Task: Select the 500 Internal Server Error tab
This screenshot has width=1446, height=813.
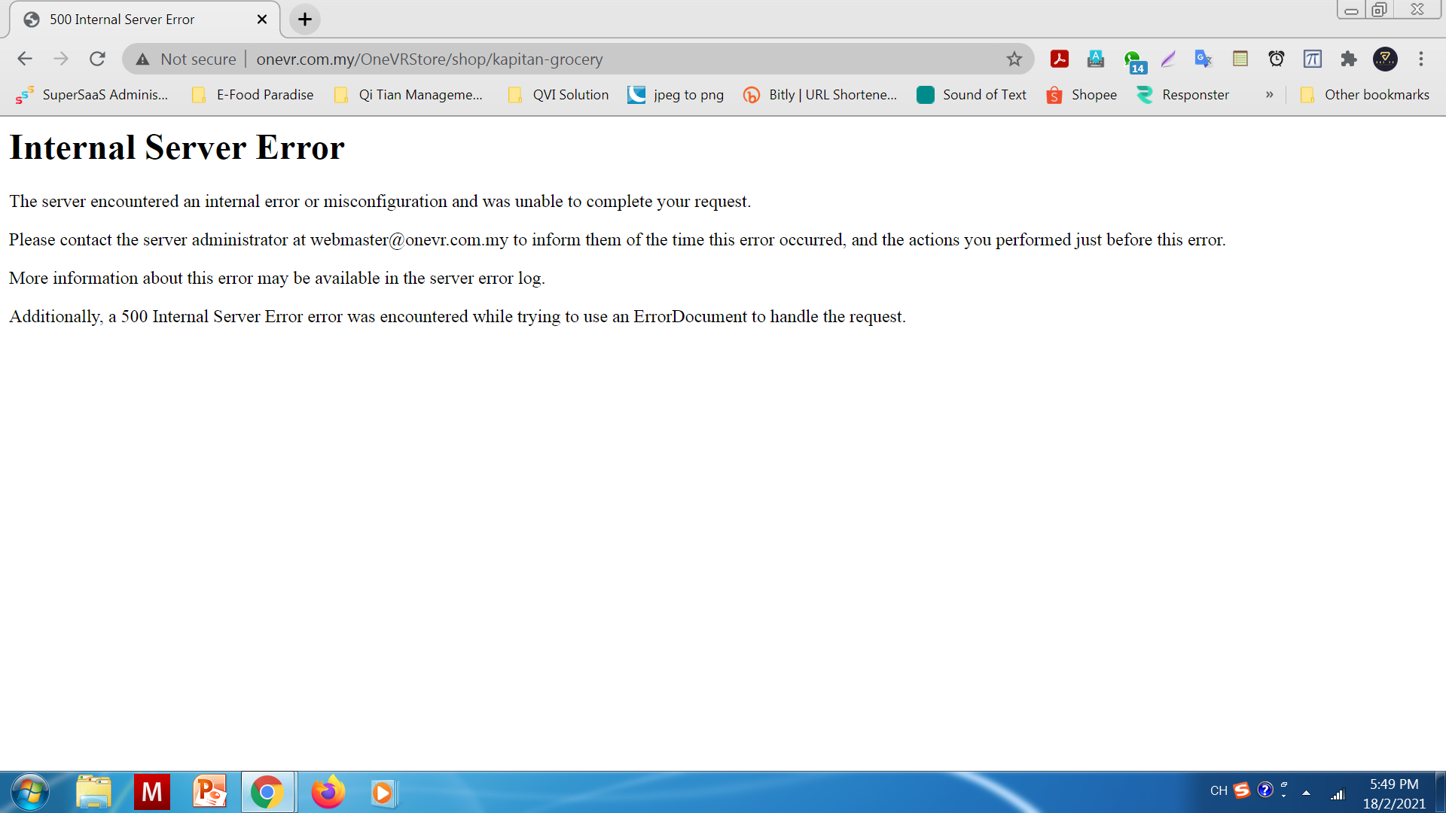Action: [x=122, y=20]
